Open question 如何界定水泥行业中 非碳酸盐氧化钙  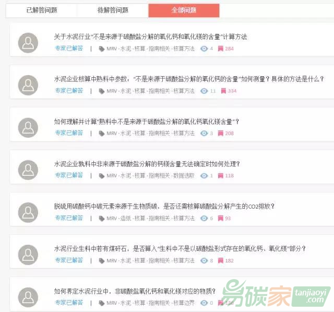[x=135, y=291]
